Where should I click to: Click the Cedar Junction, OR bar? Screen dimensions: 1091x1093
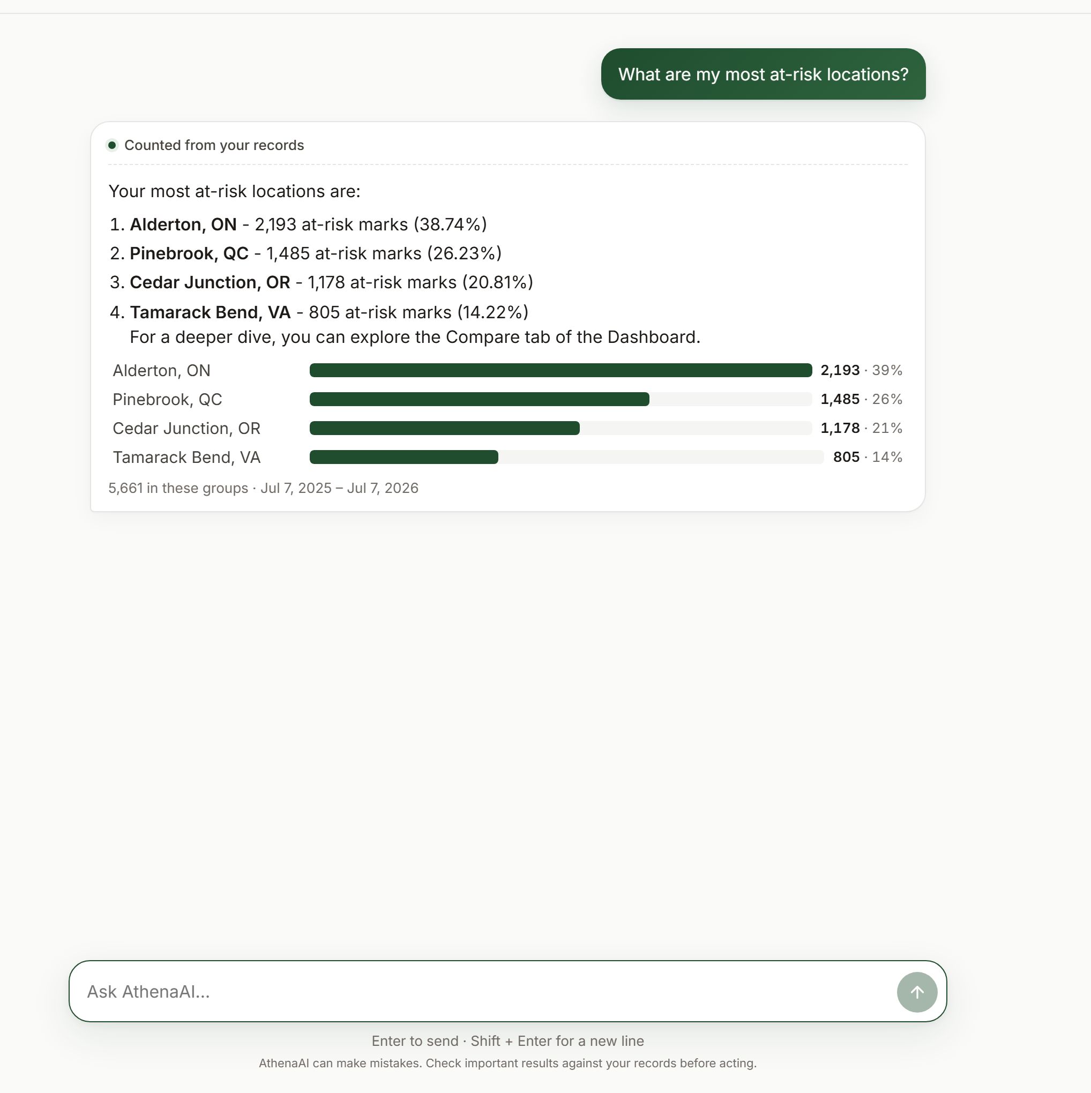[x=560, y=428]
